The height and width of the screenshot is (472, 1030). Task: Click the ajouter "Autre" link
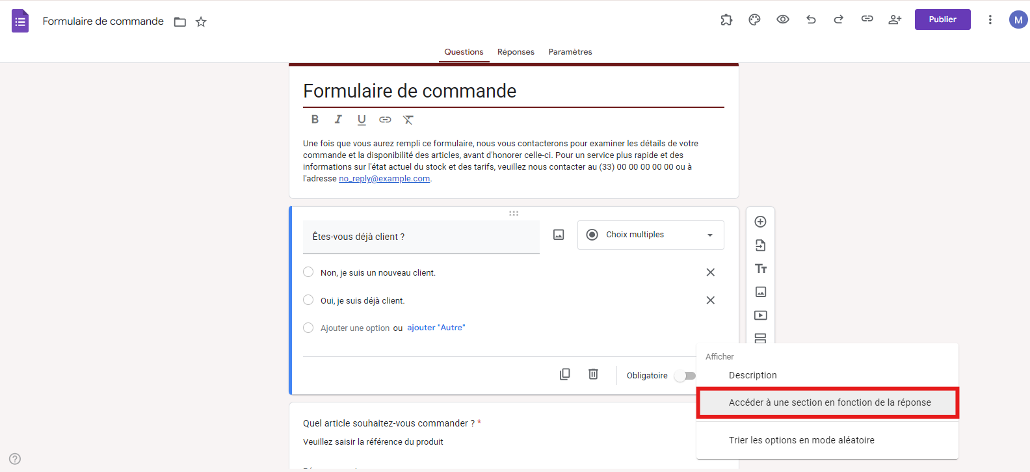[x=436, y=328]
